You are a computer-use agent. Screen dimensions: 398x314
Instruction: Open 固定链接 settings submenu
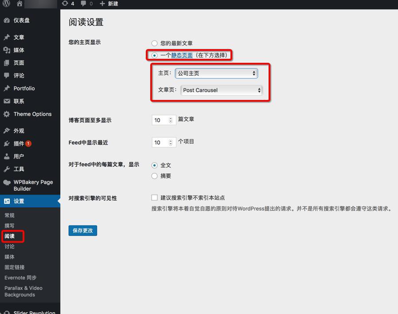15,267
